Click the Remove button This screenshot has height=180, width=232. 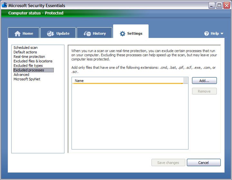tap(204, 91)
